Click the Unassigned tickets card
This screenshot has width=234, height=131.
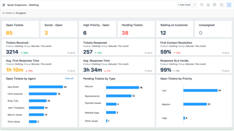pos(213,29)
